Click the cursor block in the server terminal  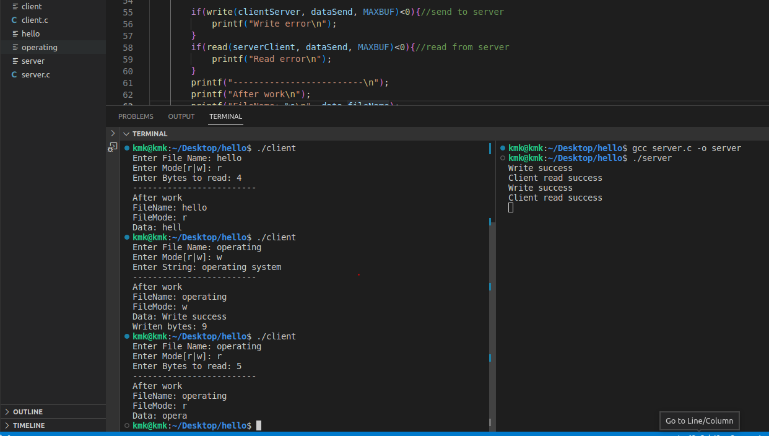511,207
